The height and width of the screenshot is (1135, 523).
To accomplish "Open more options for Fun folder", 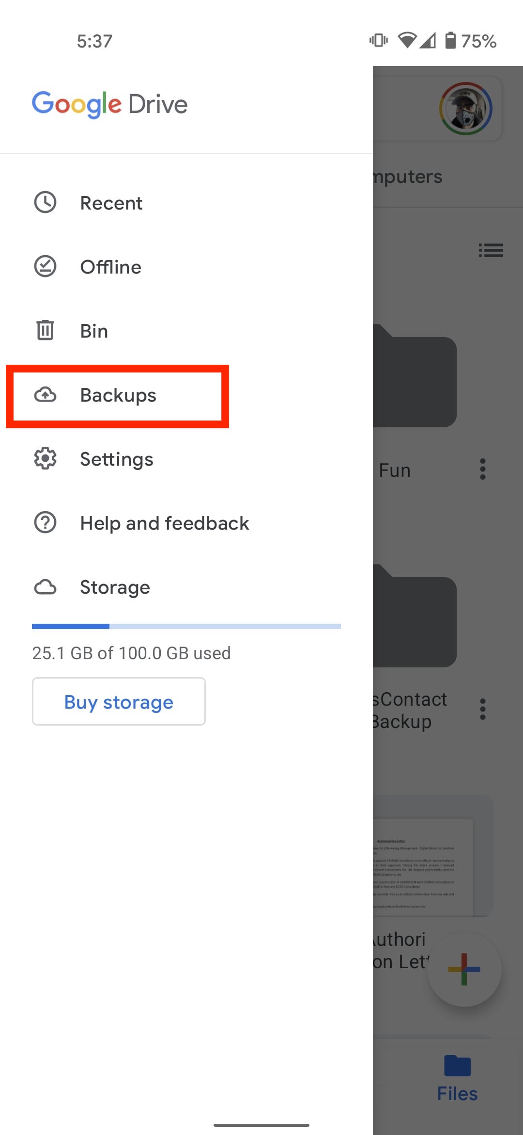I will point(482,470).
